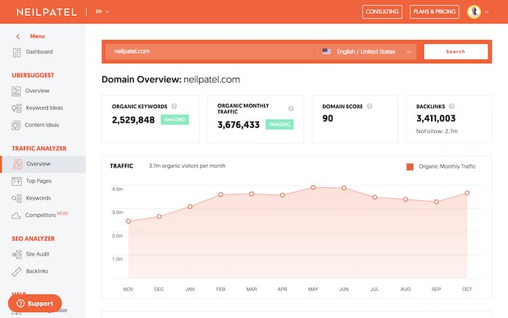Click the Dashboard grid icon
508x318 pixels.
click(x=17, y=52)
